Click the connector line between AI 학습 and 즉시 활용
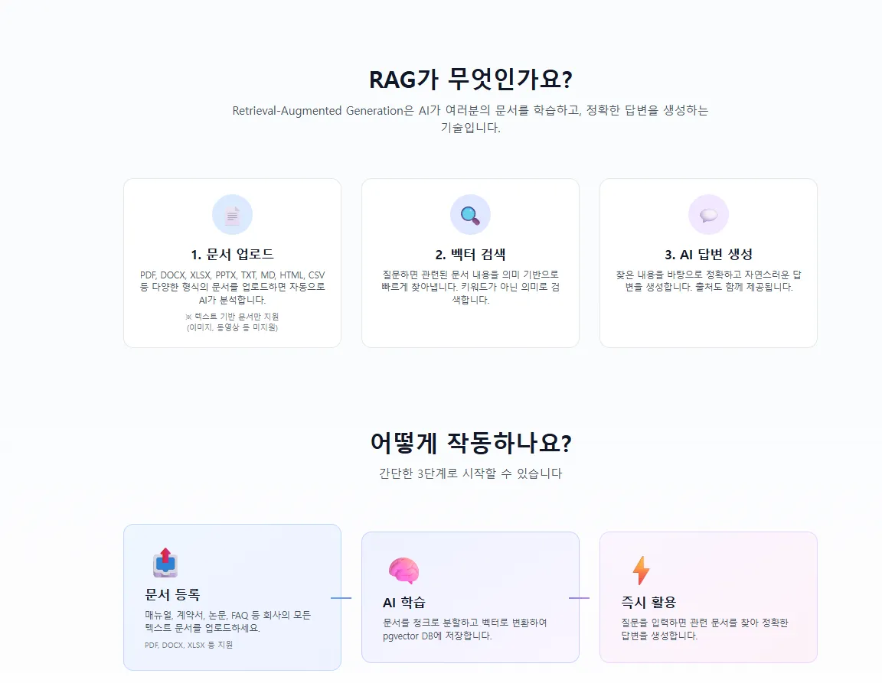Image resolution: width=882 pixels, height=683 pixels. 579,598
